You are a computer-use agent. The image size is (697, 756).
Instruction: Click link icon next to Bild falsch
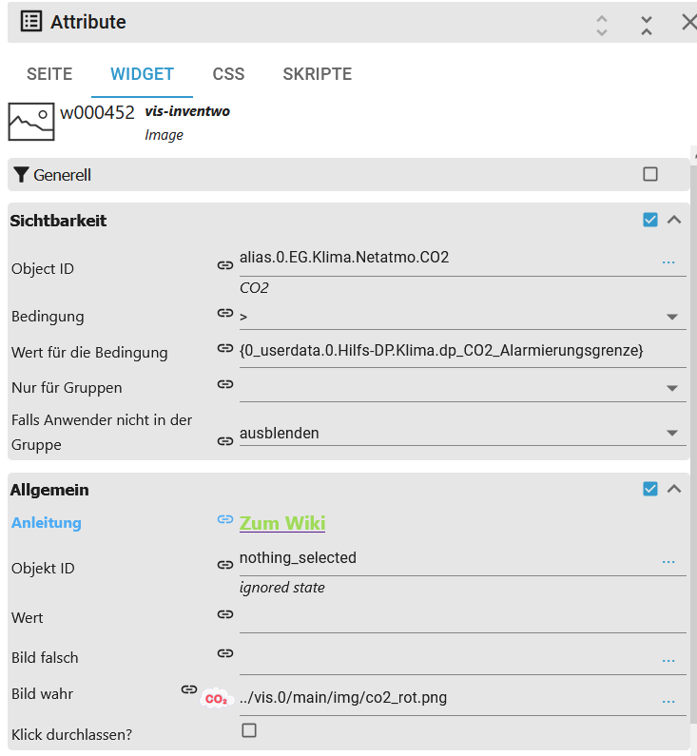225,653
